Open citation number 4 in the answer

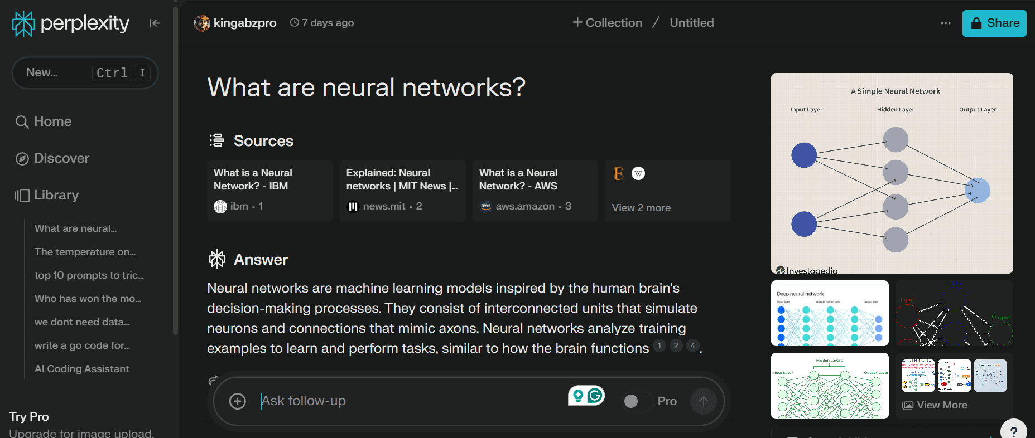(693, 346)
